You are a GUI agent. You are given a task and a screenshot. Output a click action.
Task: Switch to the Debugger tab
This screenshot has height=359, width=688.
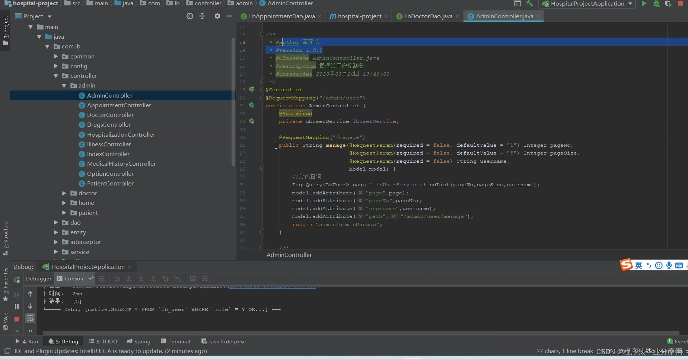coord(39,279)
